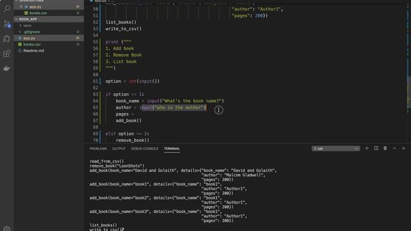Image resolution: width=411 pixels, height=231 pixels.
Task: Close app.py in Open Editors
Action: click(21, 6)
